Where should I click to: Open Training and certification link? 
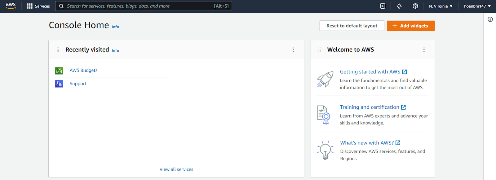click(x=370, y=107)
